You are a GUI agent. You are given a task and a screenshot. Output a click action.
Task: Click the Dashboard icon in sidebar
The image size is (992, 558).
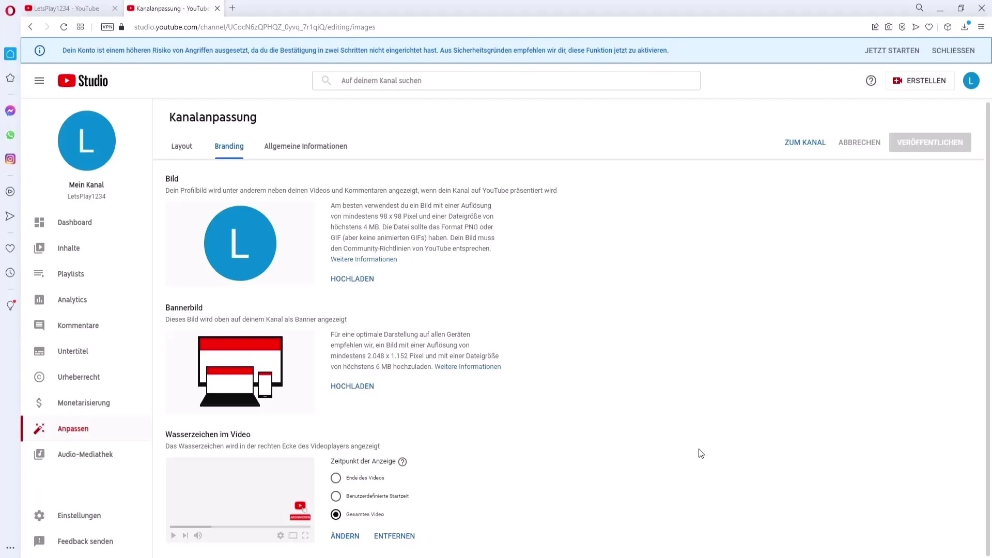tap(39, 222)
